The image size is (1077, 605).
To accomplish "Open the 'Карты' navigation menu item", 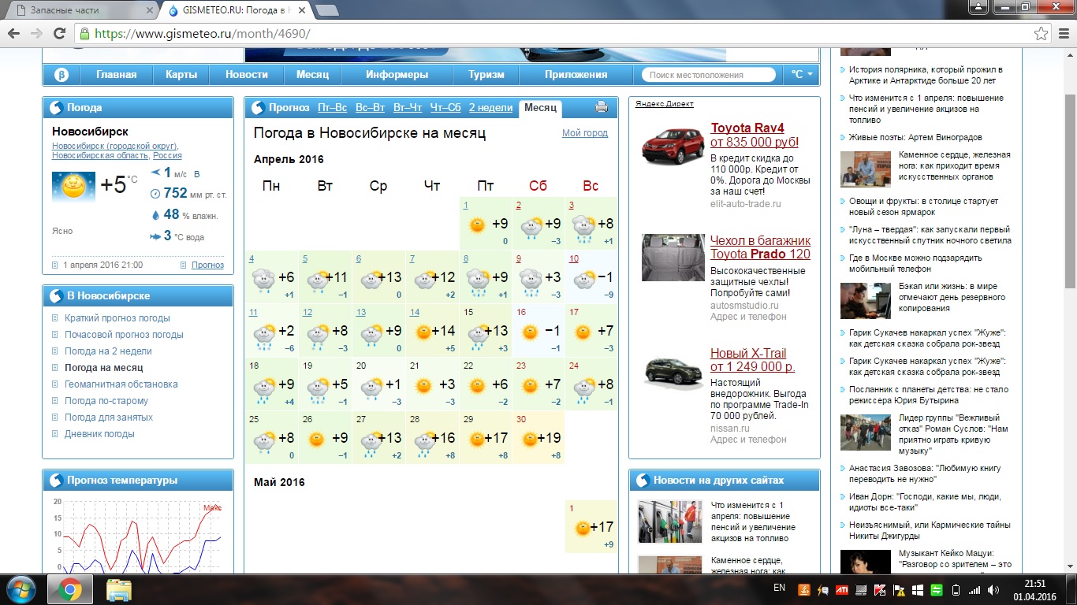I will [181, 75].
